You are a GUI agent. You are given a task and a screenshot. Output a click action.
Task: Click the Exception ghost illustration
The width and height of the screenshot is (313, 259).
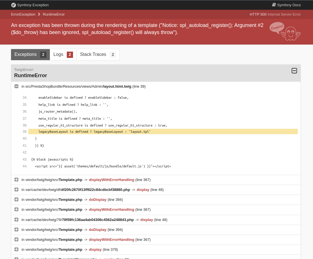tap(285, 31)
